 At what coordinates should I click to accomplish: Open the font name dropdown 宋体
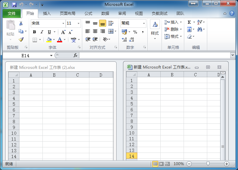(63, 23)
